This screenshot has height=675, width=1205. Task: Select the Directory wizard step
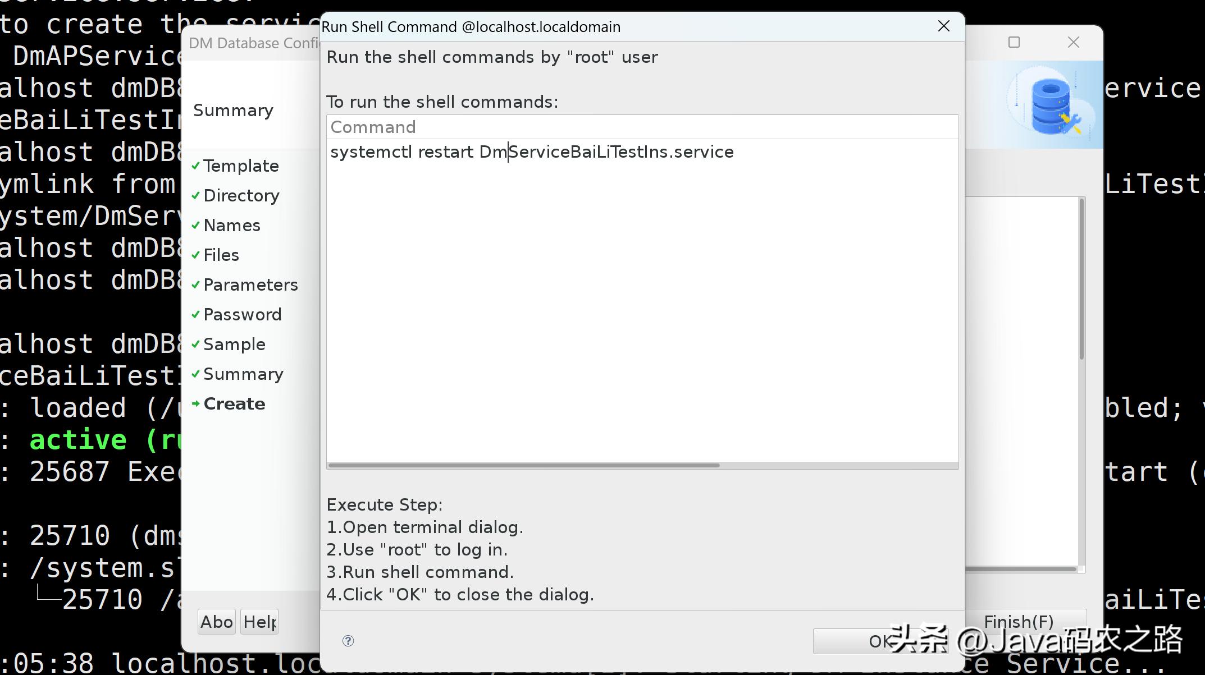coord(241,196)
